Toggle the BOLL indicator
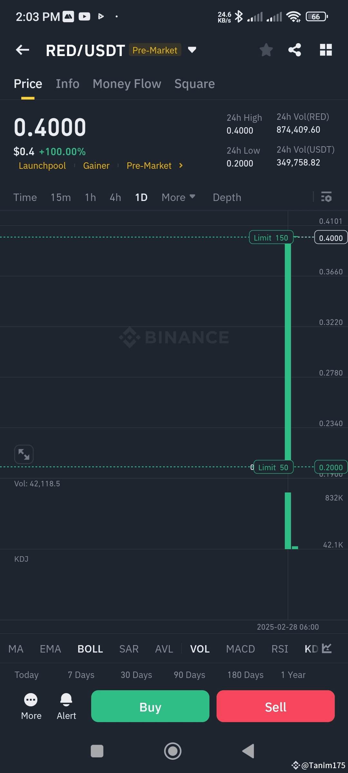Viewport: 348px width, 773px height. pos(90,649)
